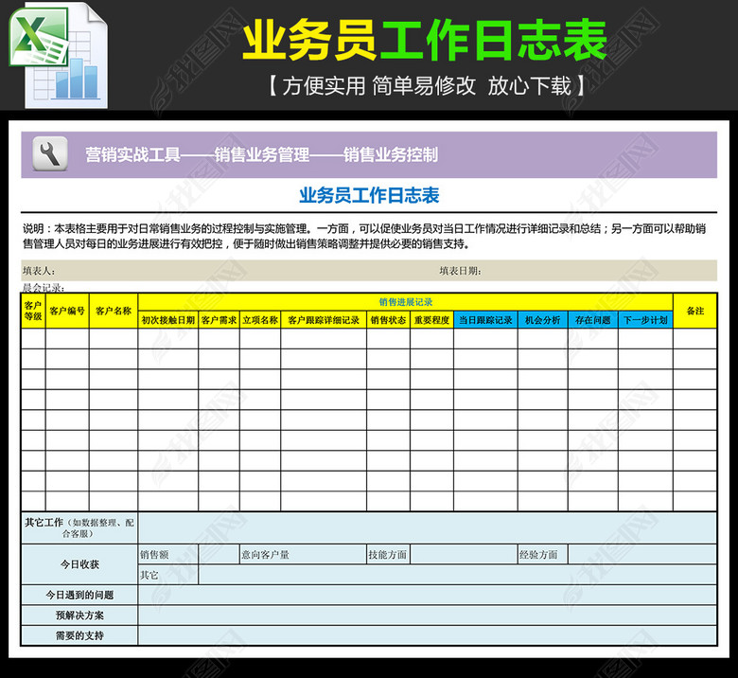This screenshot has width=738, height=678.
Task: Click the 预解决方案 label
Action: (79, 616)
